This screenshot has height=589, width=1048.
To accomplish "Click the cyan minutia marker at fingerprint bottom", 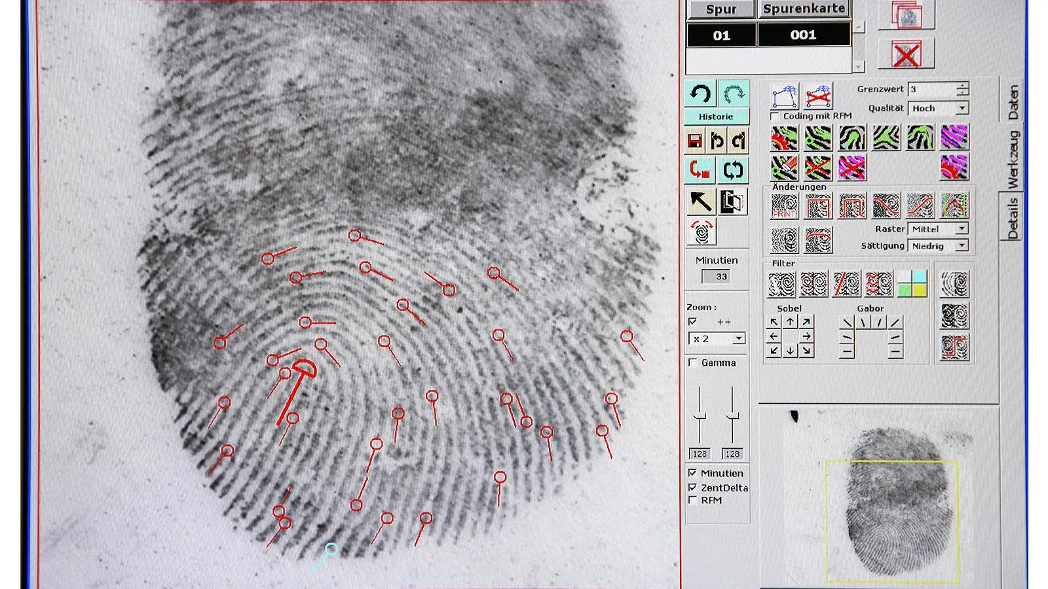I will [x=324, y=556].
